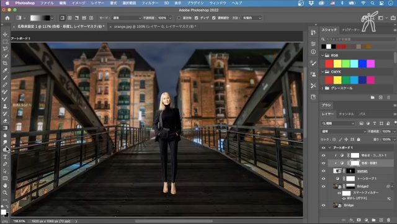Select the Pen tool
The image size is (397, 224).
point(5,164)
